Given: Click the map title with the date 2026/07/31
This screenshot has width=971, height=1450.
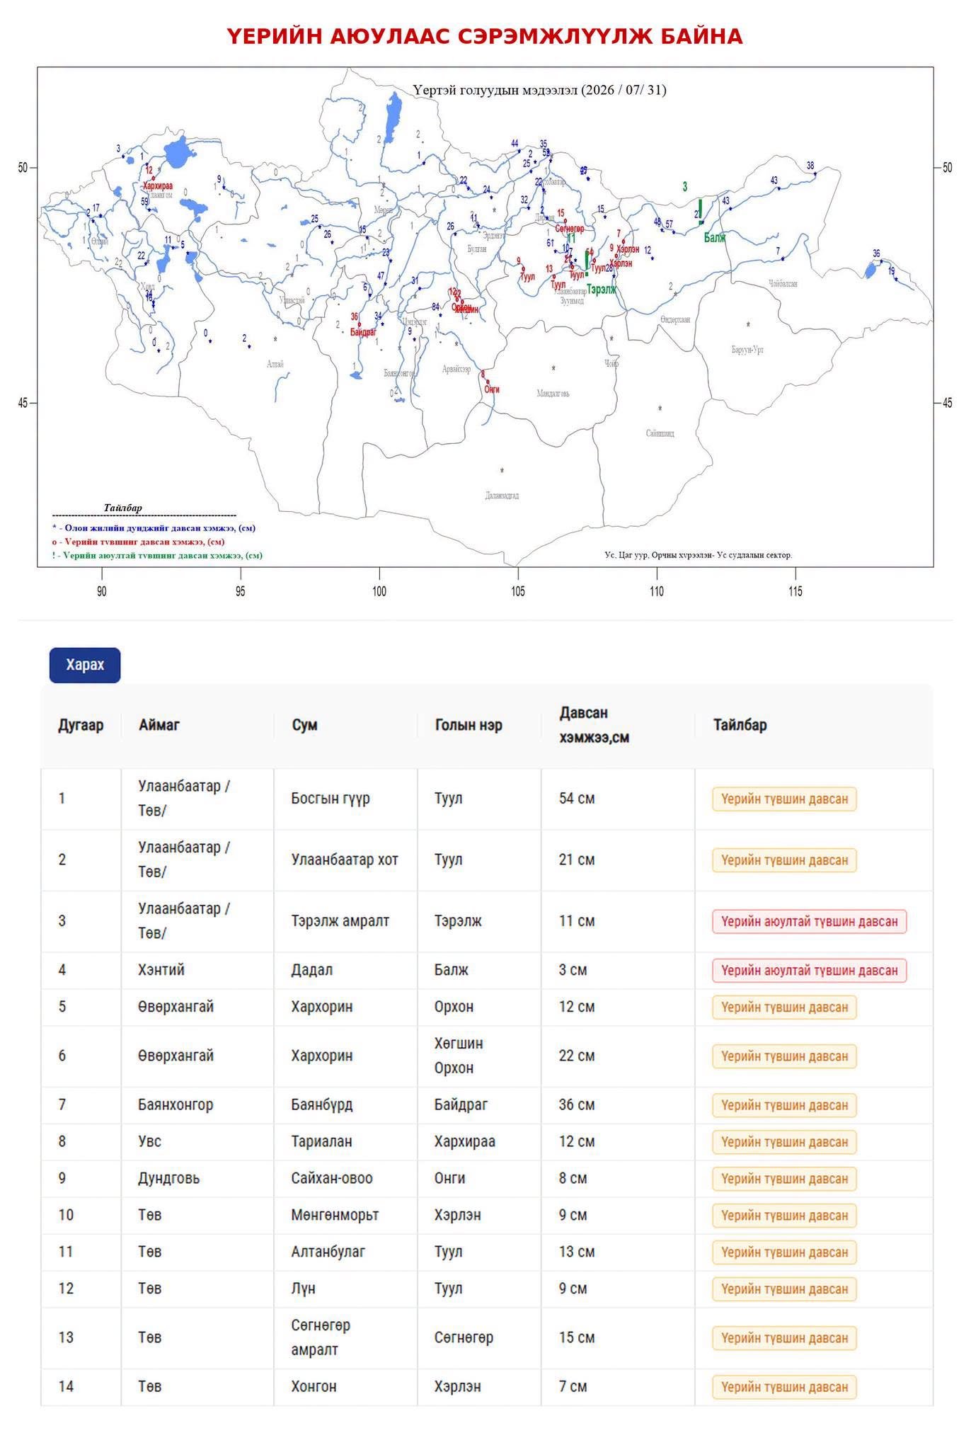Looking at the screenshot, I should click(539, 90).
